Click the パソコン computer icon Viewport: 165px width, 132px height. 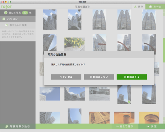pyautogui.click(x=4, y=19)
